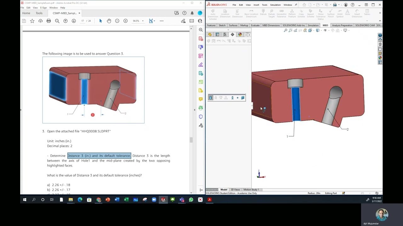
Task: Switch to the Features tab in SolidWorks
Action: tap(211, 25)
